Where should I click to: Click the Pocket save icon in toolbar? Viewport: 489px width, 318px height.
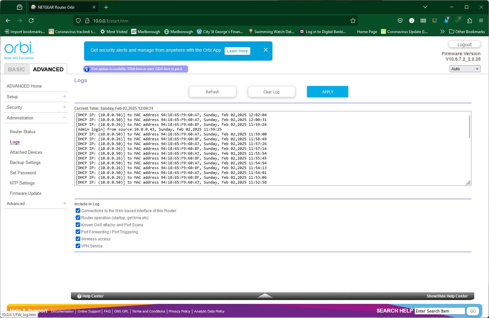click(400, 21)
